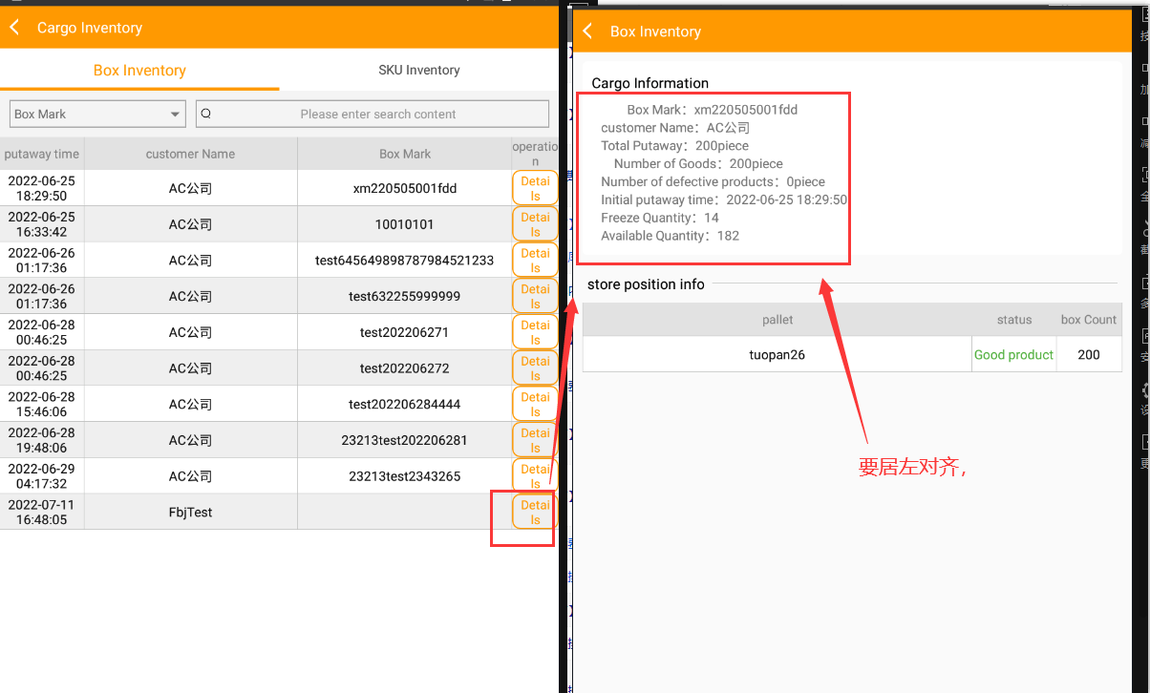Click the 'putaway time' column header
The height and width of the screenshot is (693, 1150).
point(42,154)
